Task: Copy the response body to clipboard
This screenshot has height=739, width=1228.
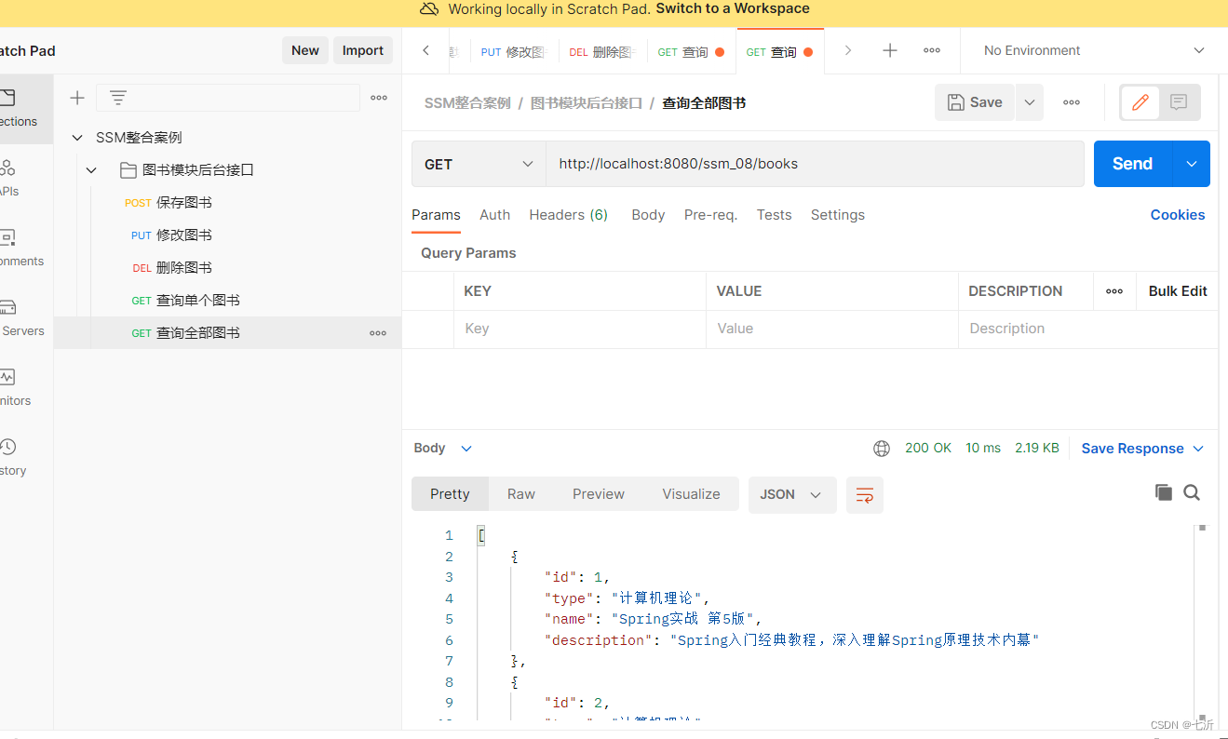Action: (1163, 491)
